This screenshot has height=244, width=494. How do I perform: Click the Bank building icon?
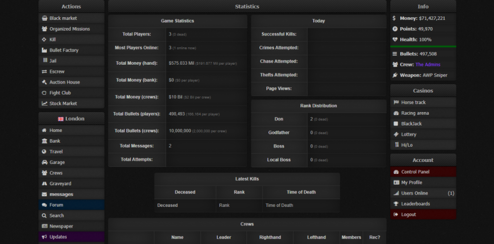[x=44, y=141]
